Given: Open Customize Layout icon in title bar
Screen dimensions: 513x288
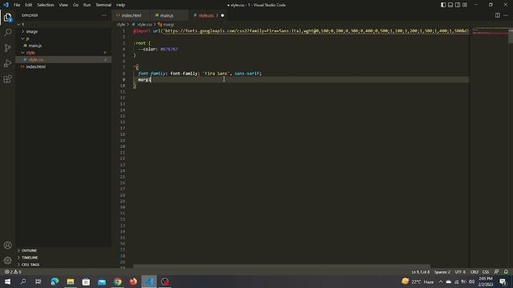Looking at the screenshot, I should click(x=465, y=5).
